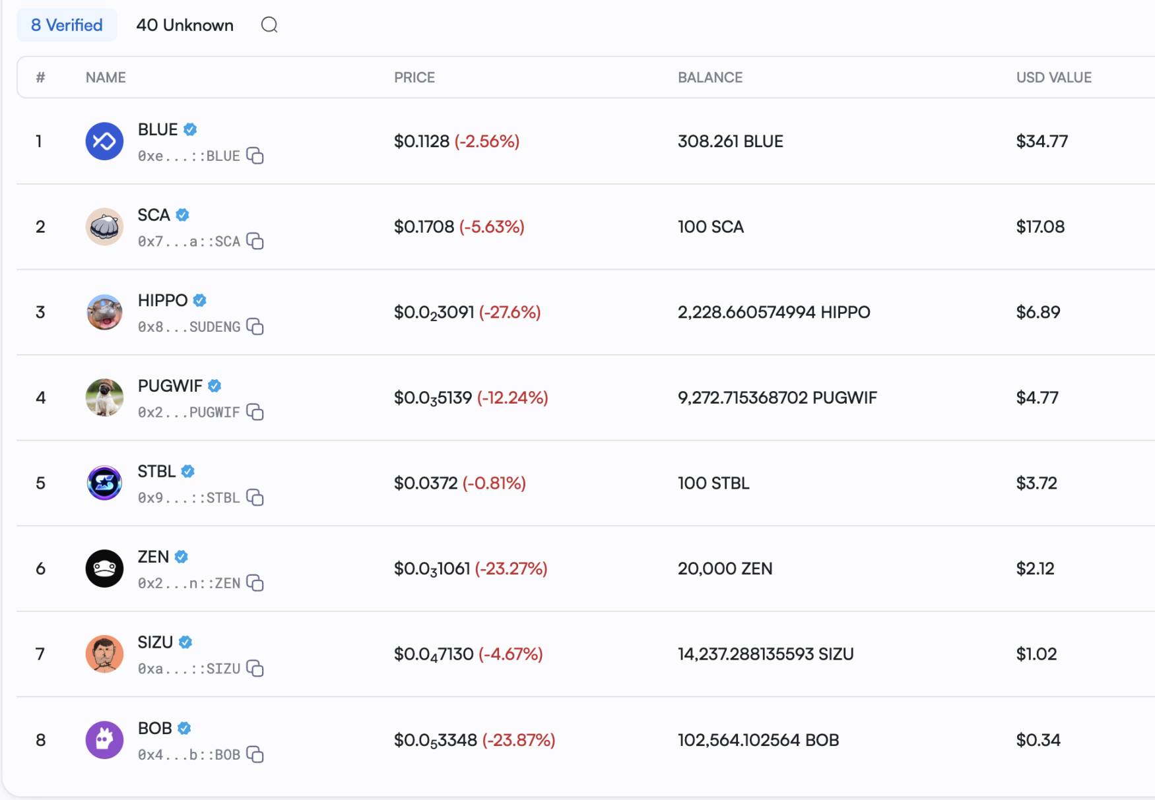Copy the SIZU token address
The image size is (1155, 800).
coord(255,668)
